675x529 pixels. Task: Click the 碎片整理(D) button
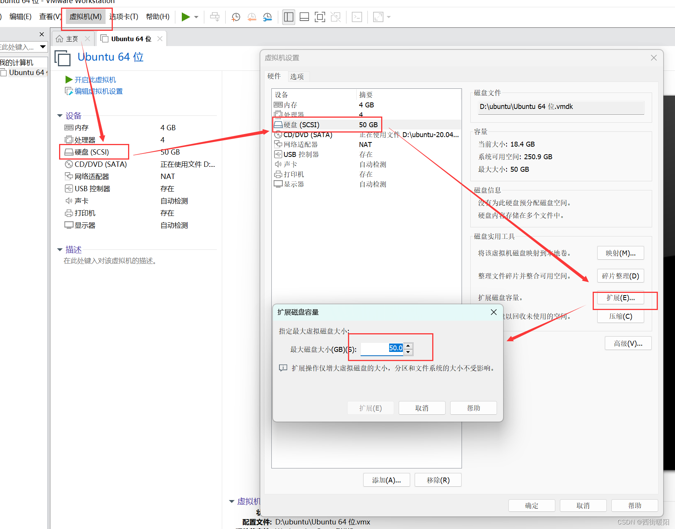pos(620,276)
